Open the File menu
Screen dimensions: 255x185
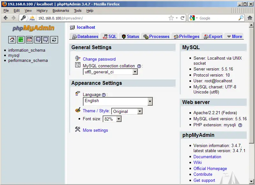pos(6,11)
